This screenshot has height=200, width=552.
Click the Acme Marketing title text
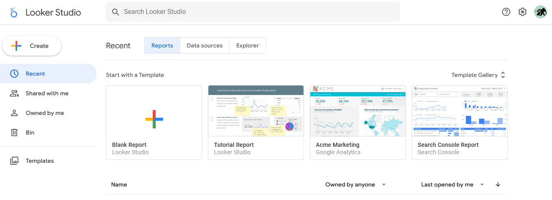pyautogui.click(x=338, y=145)
